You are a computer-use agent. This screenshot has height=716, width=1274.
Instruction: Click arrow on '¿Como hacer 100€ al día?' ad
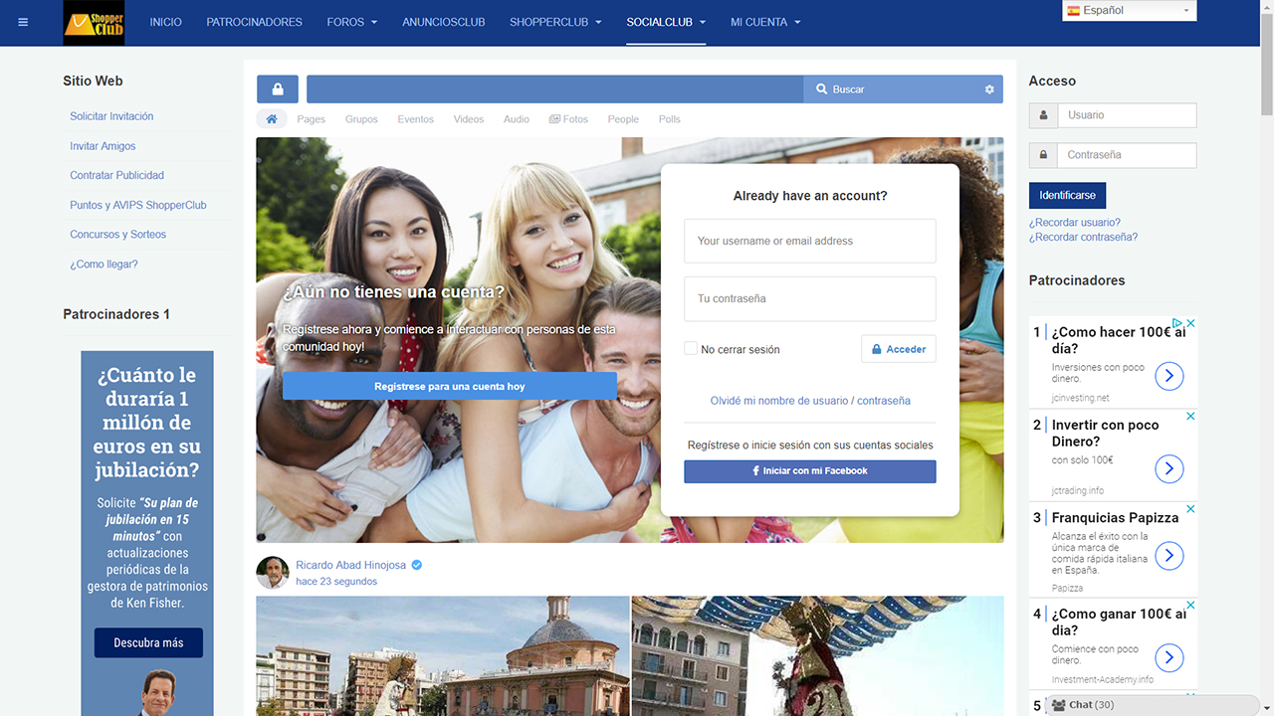(1168, 376)
